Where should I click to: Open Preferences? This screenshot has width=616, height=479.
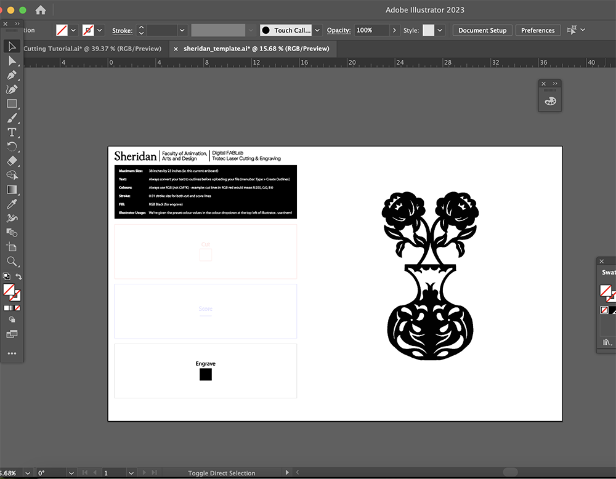click(537, 30)
